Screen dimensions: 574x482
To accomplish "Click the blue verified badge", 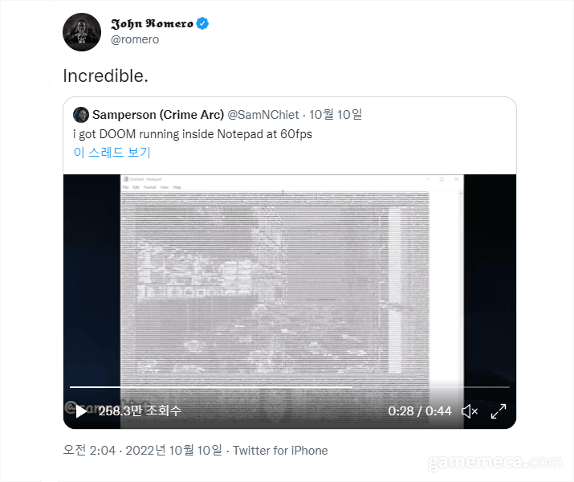I will pyautogui.click(x=202, y=23).
